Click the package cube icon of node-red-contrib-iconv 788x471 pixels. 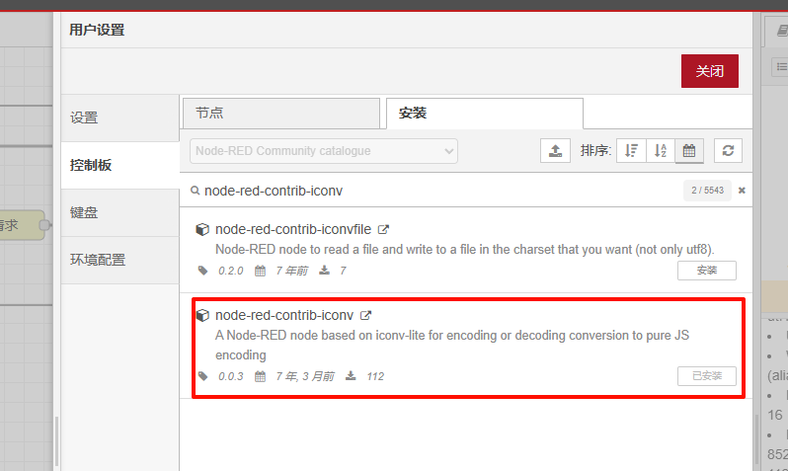tap(202, 316)
